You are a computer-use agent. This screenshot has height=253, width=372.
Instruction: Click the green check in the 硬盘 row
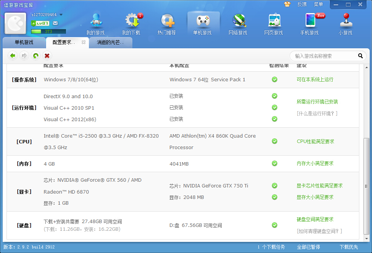(275, 225)
